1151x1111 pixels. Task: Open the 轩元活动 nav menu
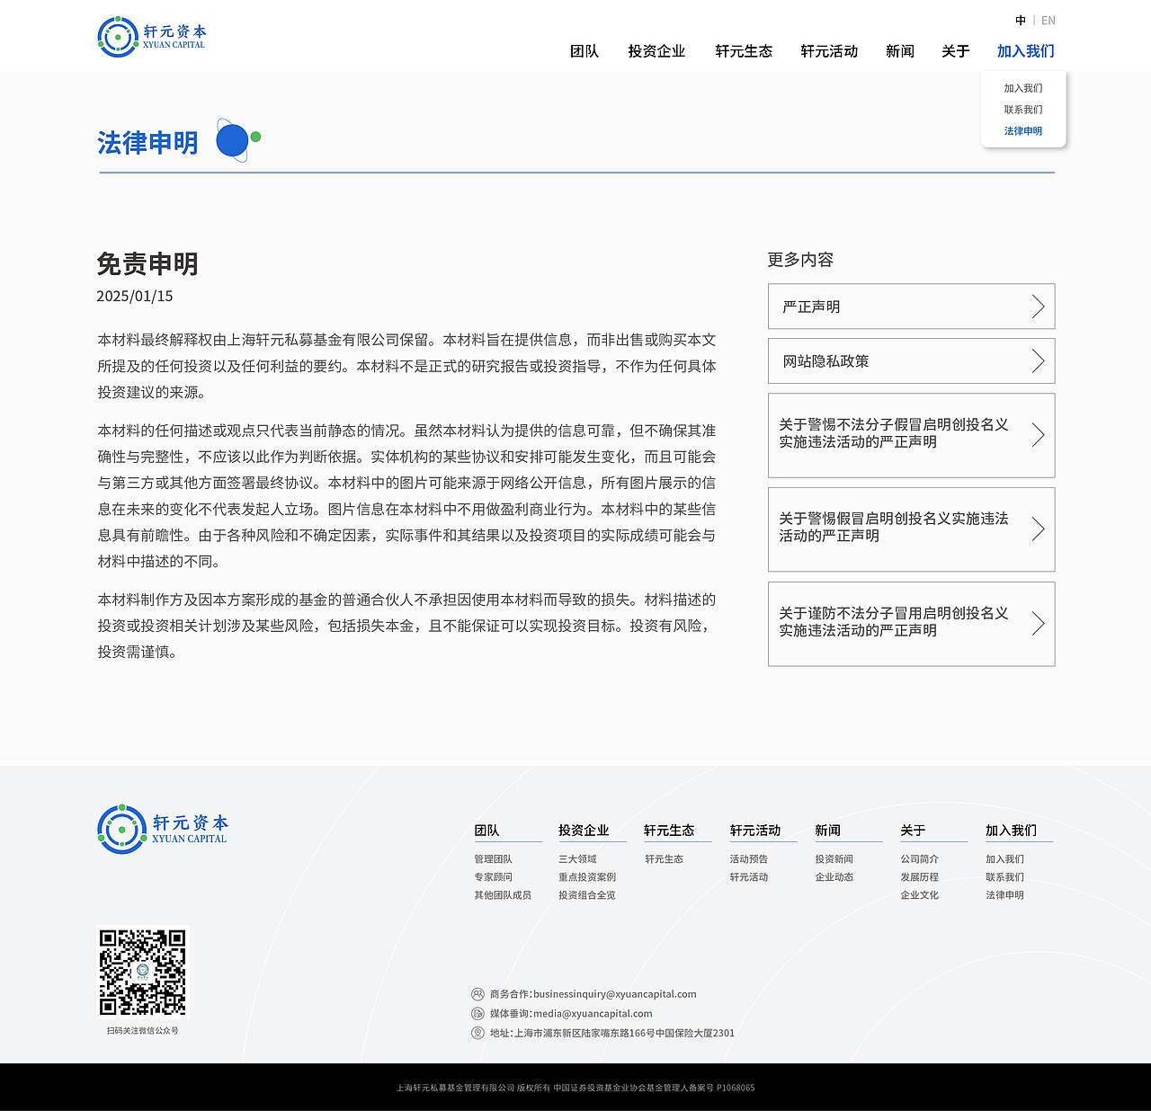coord(829,51)
